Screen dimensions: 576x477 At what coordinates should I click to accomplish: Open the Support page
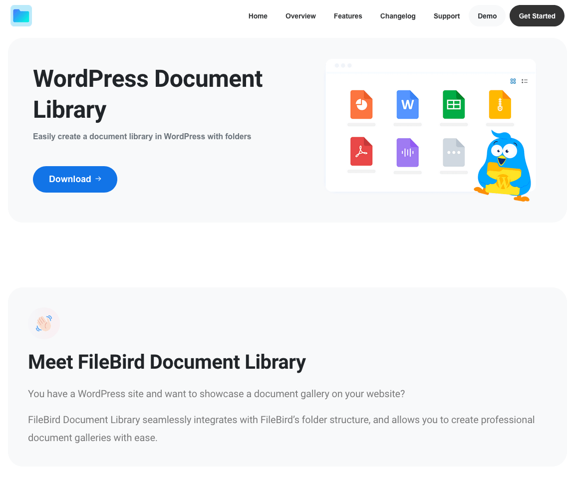[447, 16]
